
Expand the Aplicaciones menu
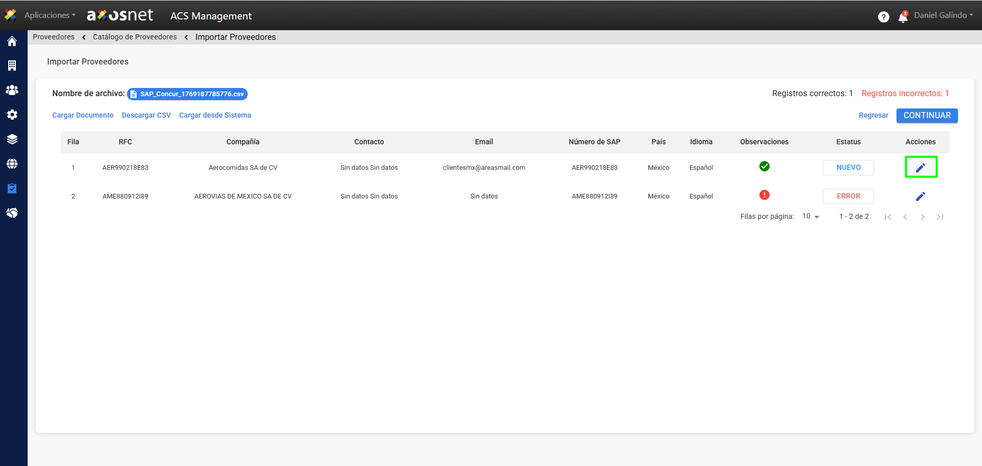(49, 15)
